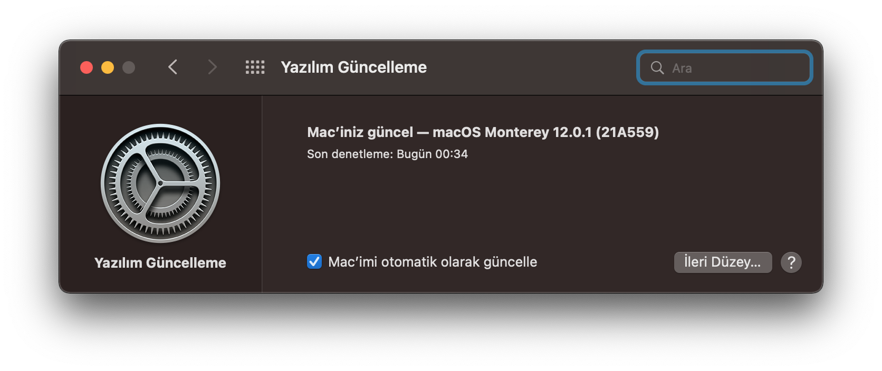Click the highlighted search field border
The height and width of the screenshot is (371, 882).
point(724,53)
